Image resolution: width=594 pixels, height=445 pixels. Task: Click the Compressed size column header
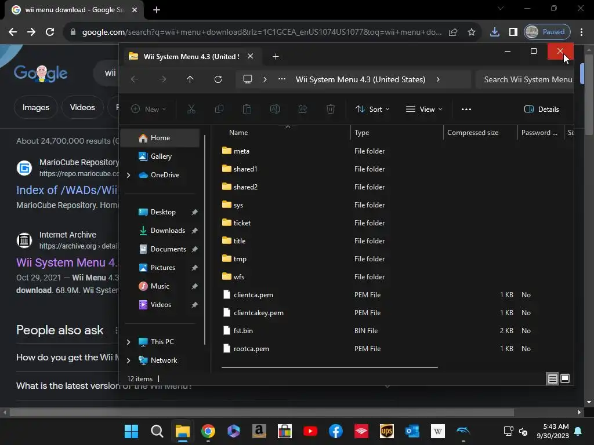point(473,133)
